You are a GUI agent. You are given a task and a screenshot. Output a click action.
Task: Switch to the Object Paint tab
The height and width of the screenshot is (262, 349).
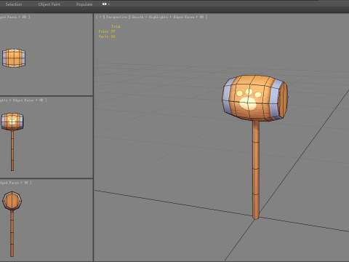click(x=49, y=4)
